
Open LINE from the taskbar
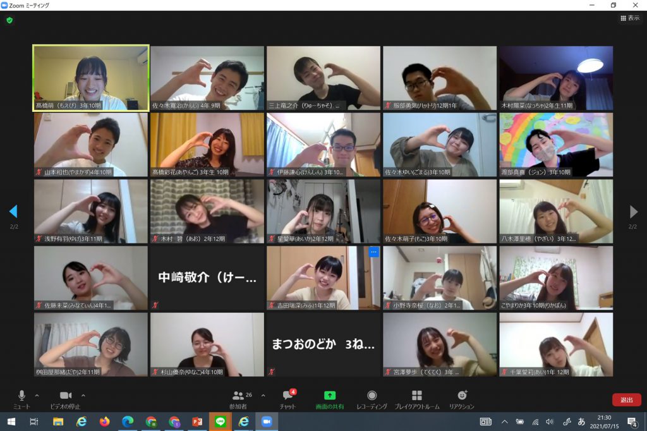pyautogui.click(x=221, y=422)
